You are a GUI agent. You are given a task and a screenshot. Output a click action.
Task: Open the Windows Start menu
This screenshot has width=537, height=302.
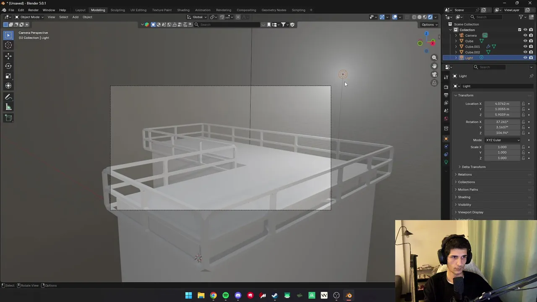coord(188,296)
